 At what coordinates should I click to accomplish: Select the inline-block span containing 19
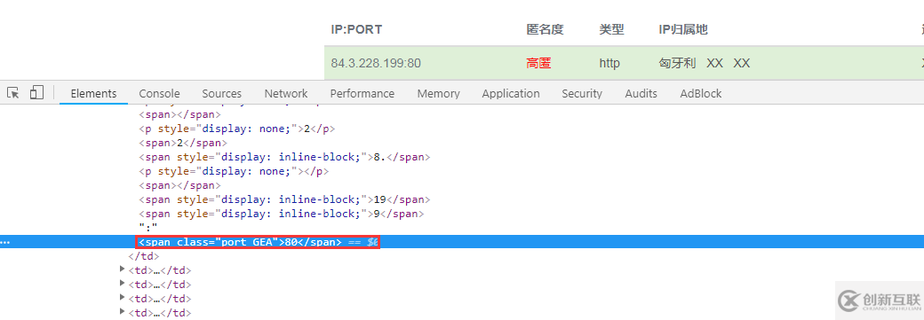point(284,199)
